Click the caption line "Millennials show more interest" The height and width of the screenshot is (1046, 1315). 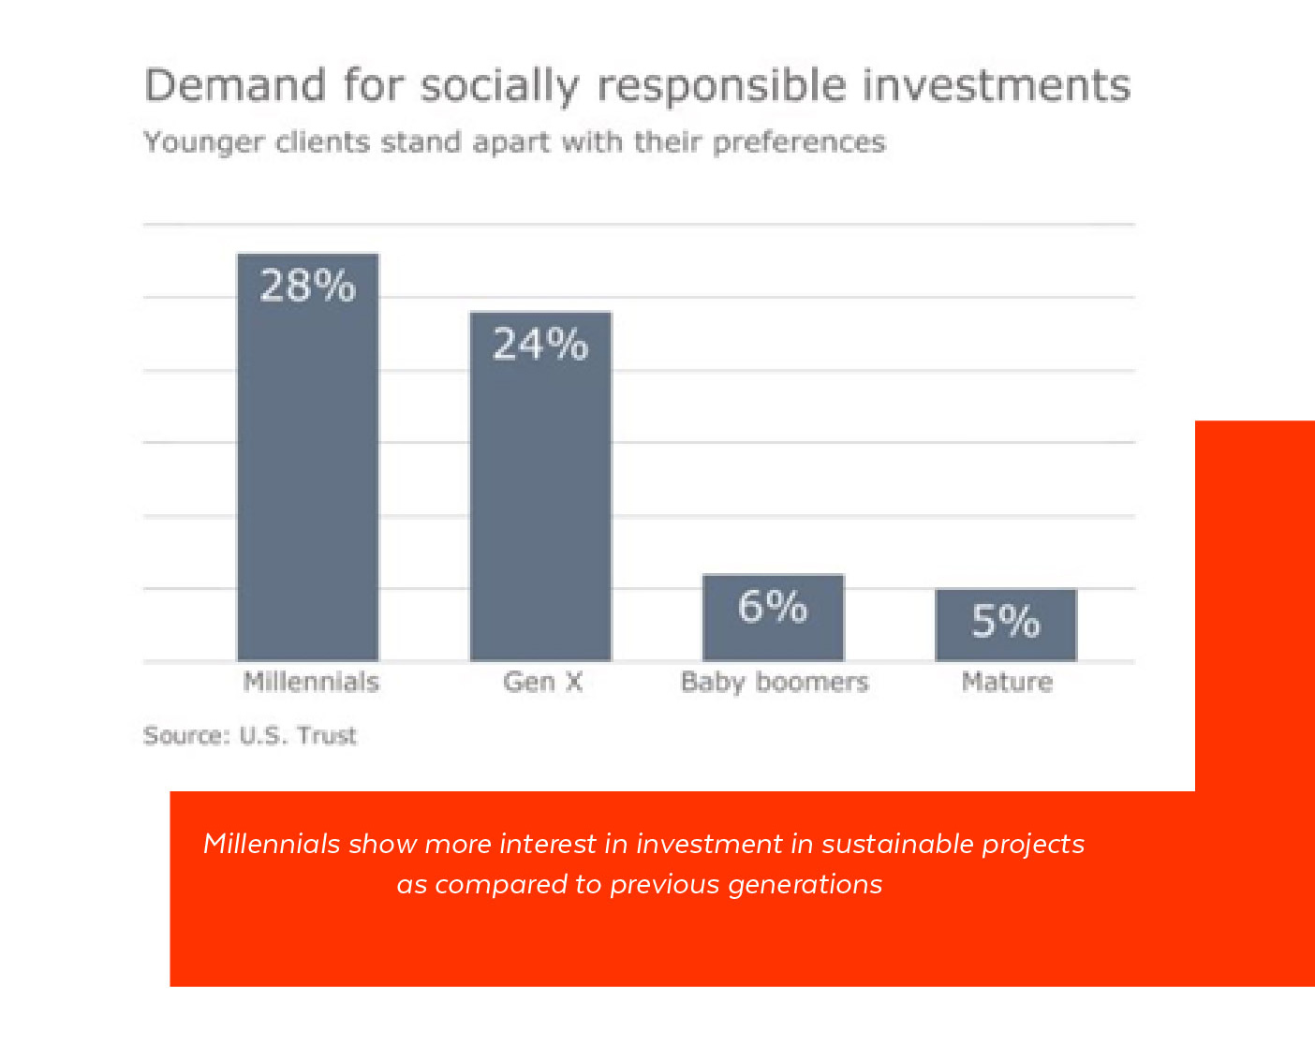tap(643, 844)
